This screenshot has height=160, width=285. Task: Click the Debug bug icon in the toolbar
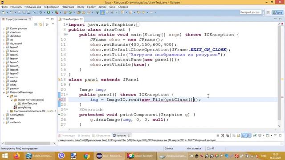(x=41, y=12)
